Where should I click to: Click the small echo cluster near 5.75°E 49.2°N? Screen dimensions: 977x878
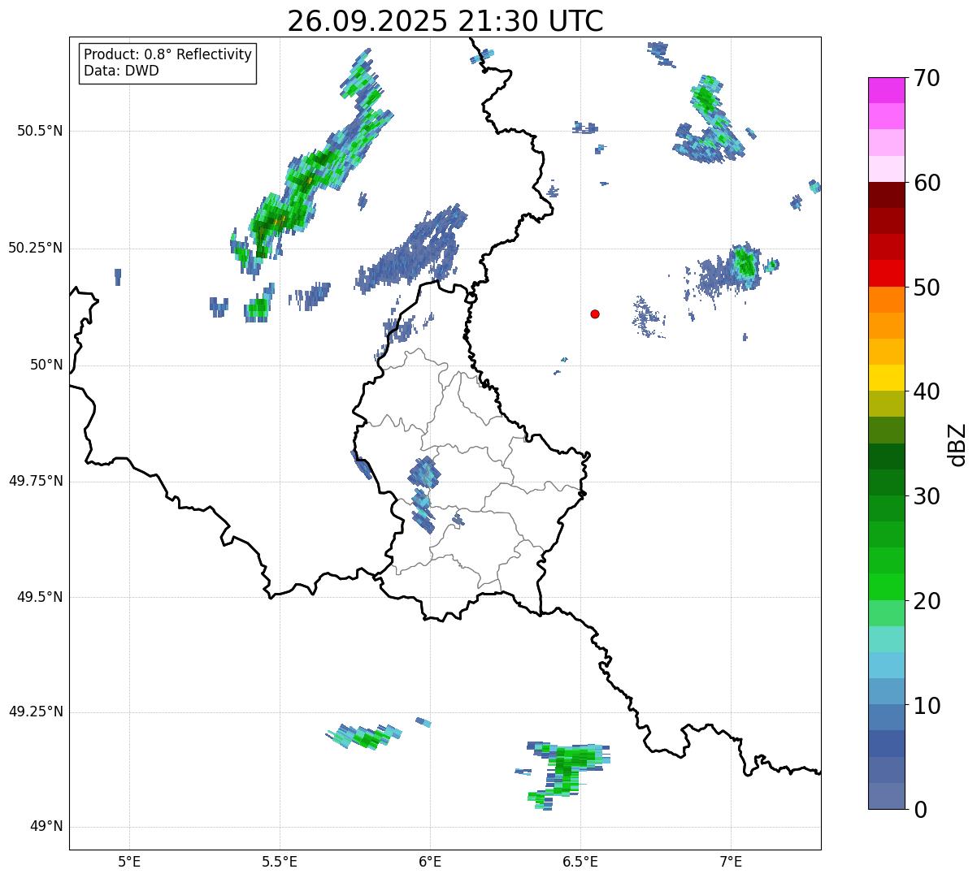coord(363,737)
